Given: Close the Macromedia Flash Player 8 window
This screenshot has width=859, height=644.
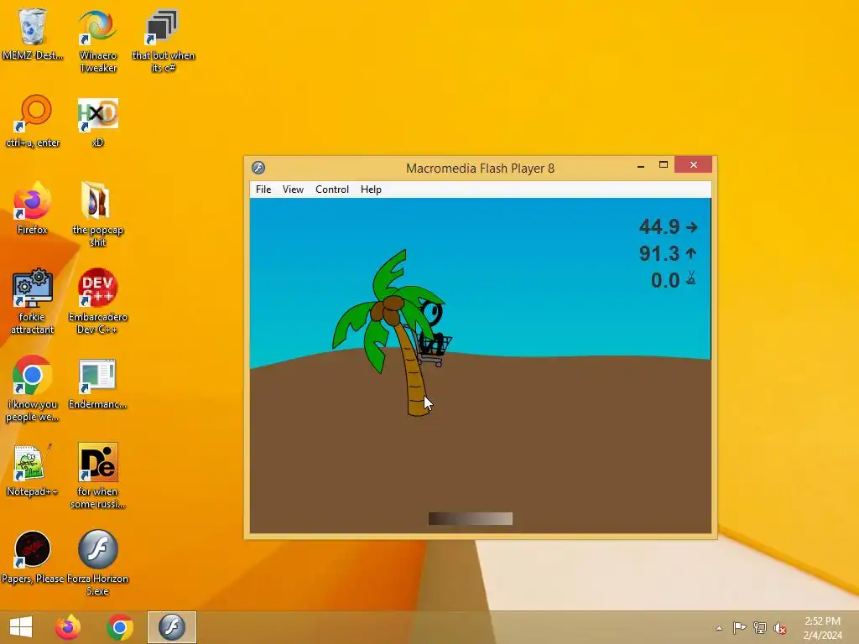Looking at the screenshot, I should tap(694, 165).
